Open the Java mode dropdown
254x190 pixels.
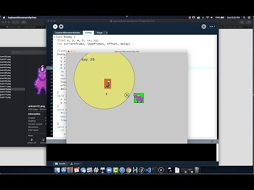212,26
